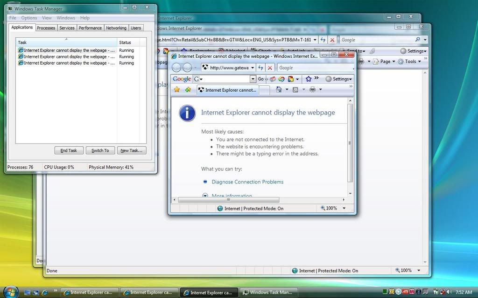Switch to the Performance tab
Viewport: 478px width, 298px height.
pos(90,28)
